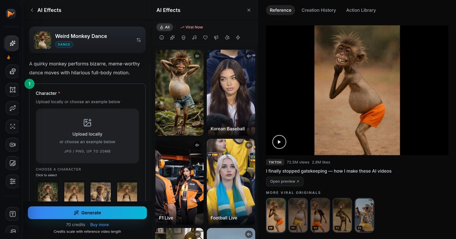This screenshot has height=239, width=456.
Task: Unmute the monkey effect card
Action: (x=197, y=56)
